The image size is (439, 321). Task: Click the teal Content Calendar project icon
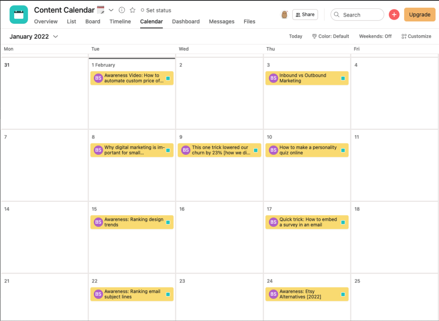tap(19, 15)
